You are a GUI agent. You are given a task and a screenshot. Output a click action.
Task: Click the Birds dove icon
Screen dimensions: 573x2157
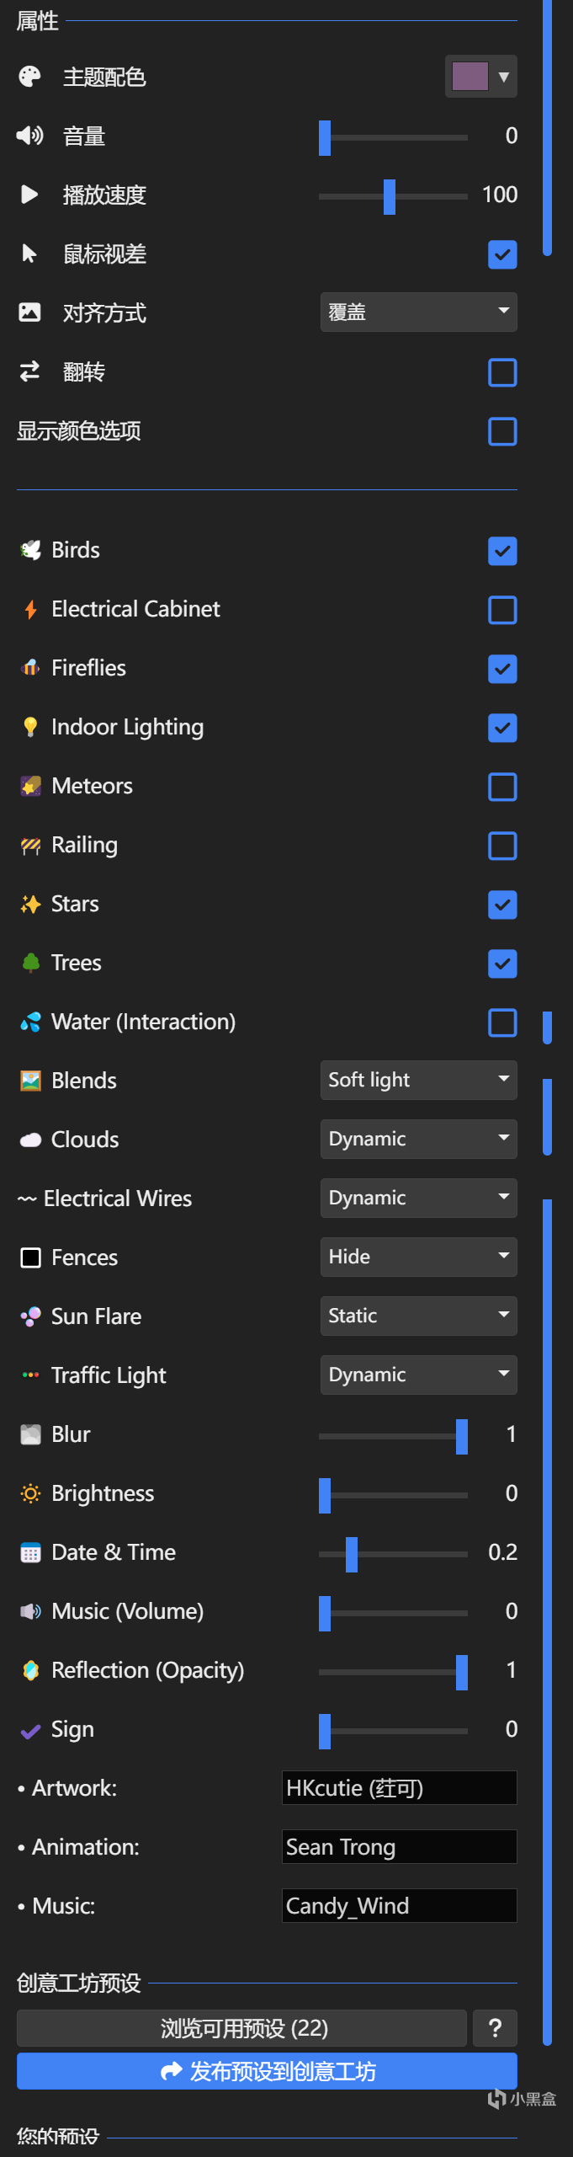tap(30, 550)
